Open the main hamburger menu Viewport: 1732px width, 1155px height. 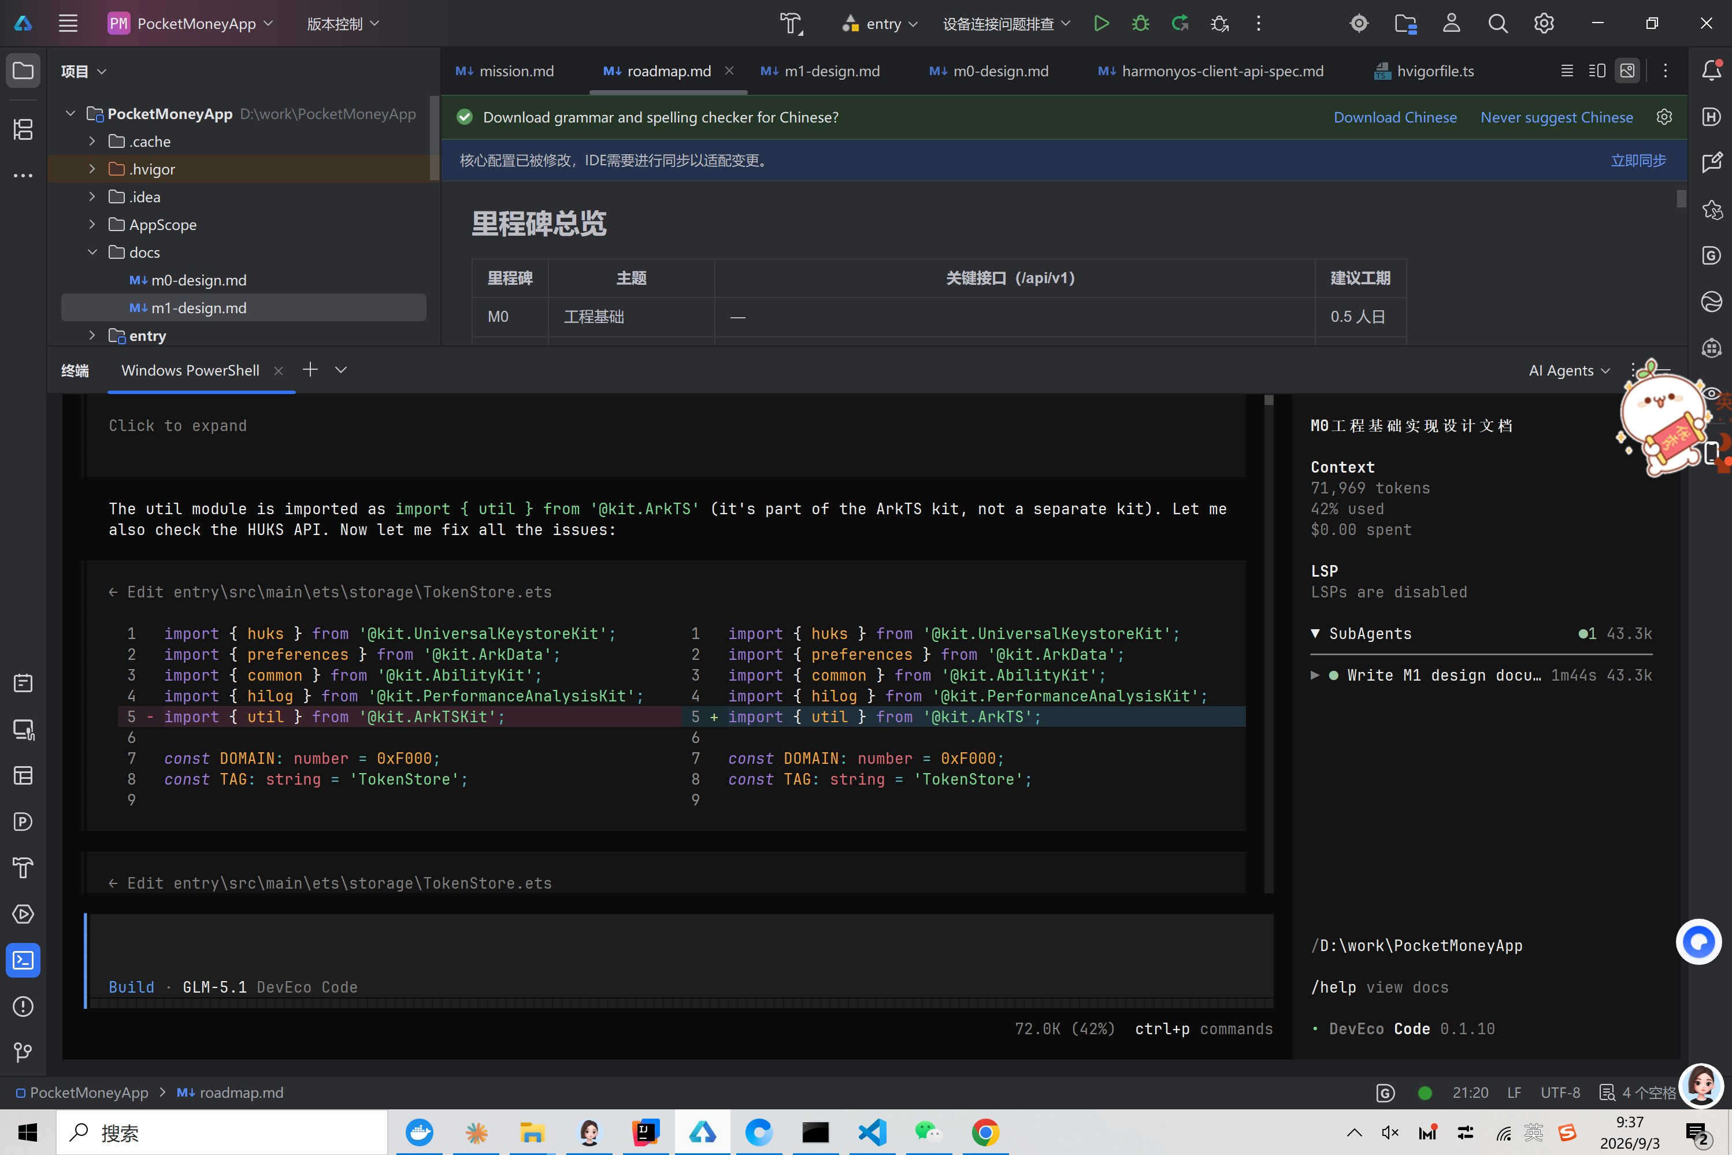click(68, 24)
